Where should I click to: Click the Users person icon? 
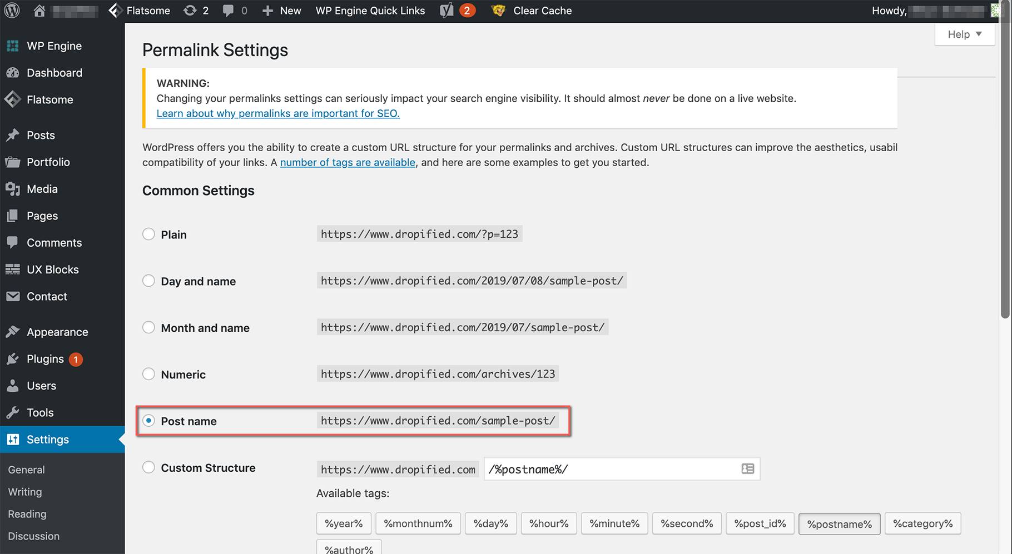point(13,386)
